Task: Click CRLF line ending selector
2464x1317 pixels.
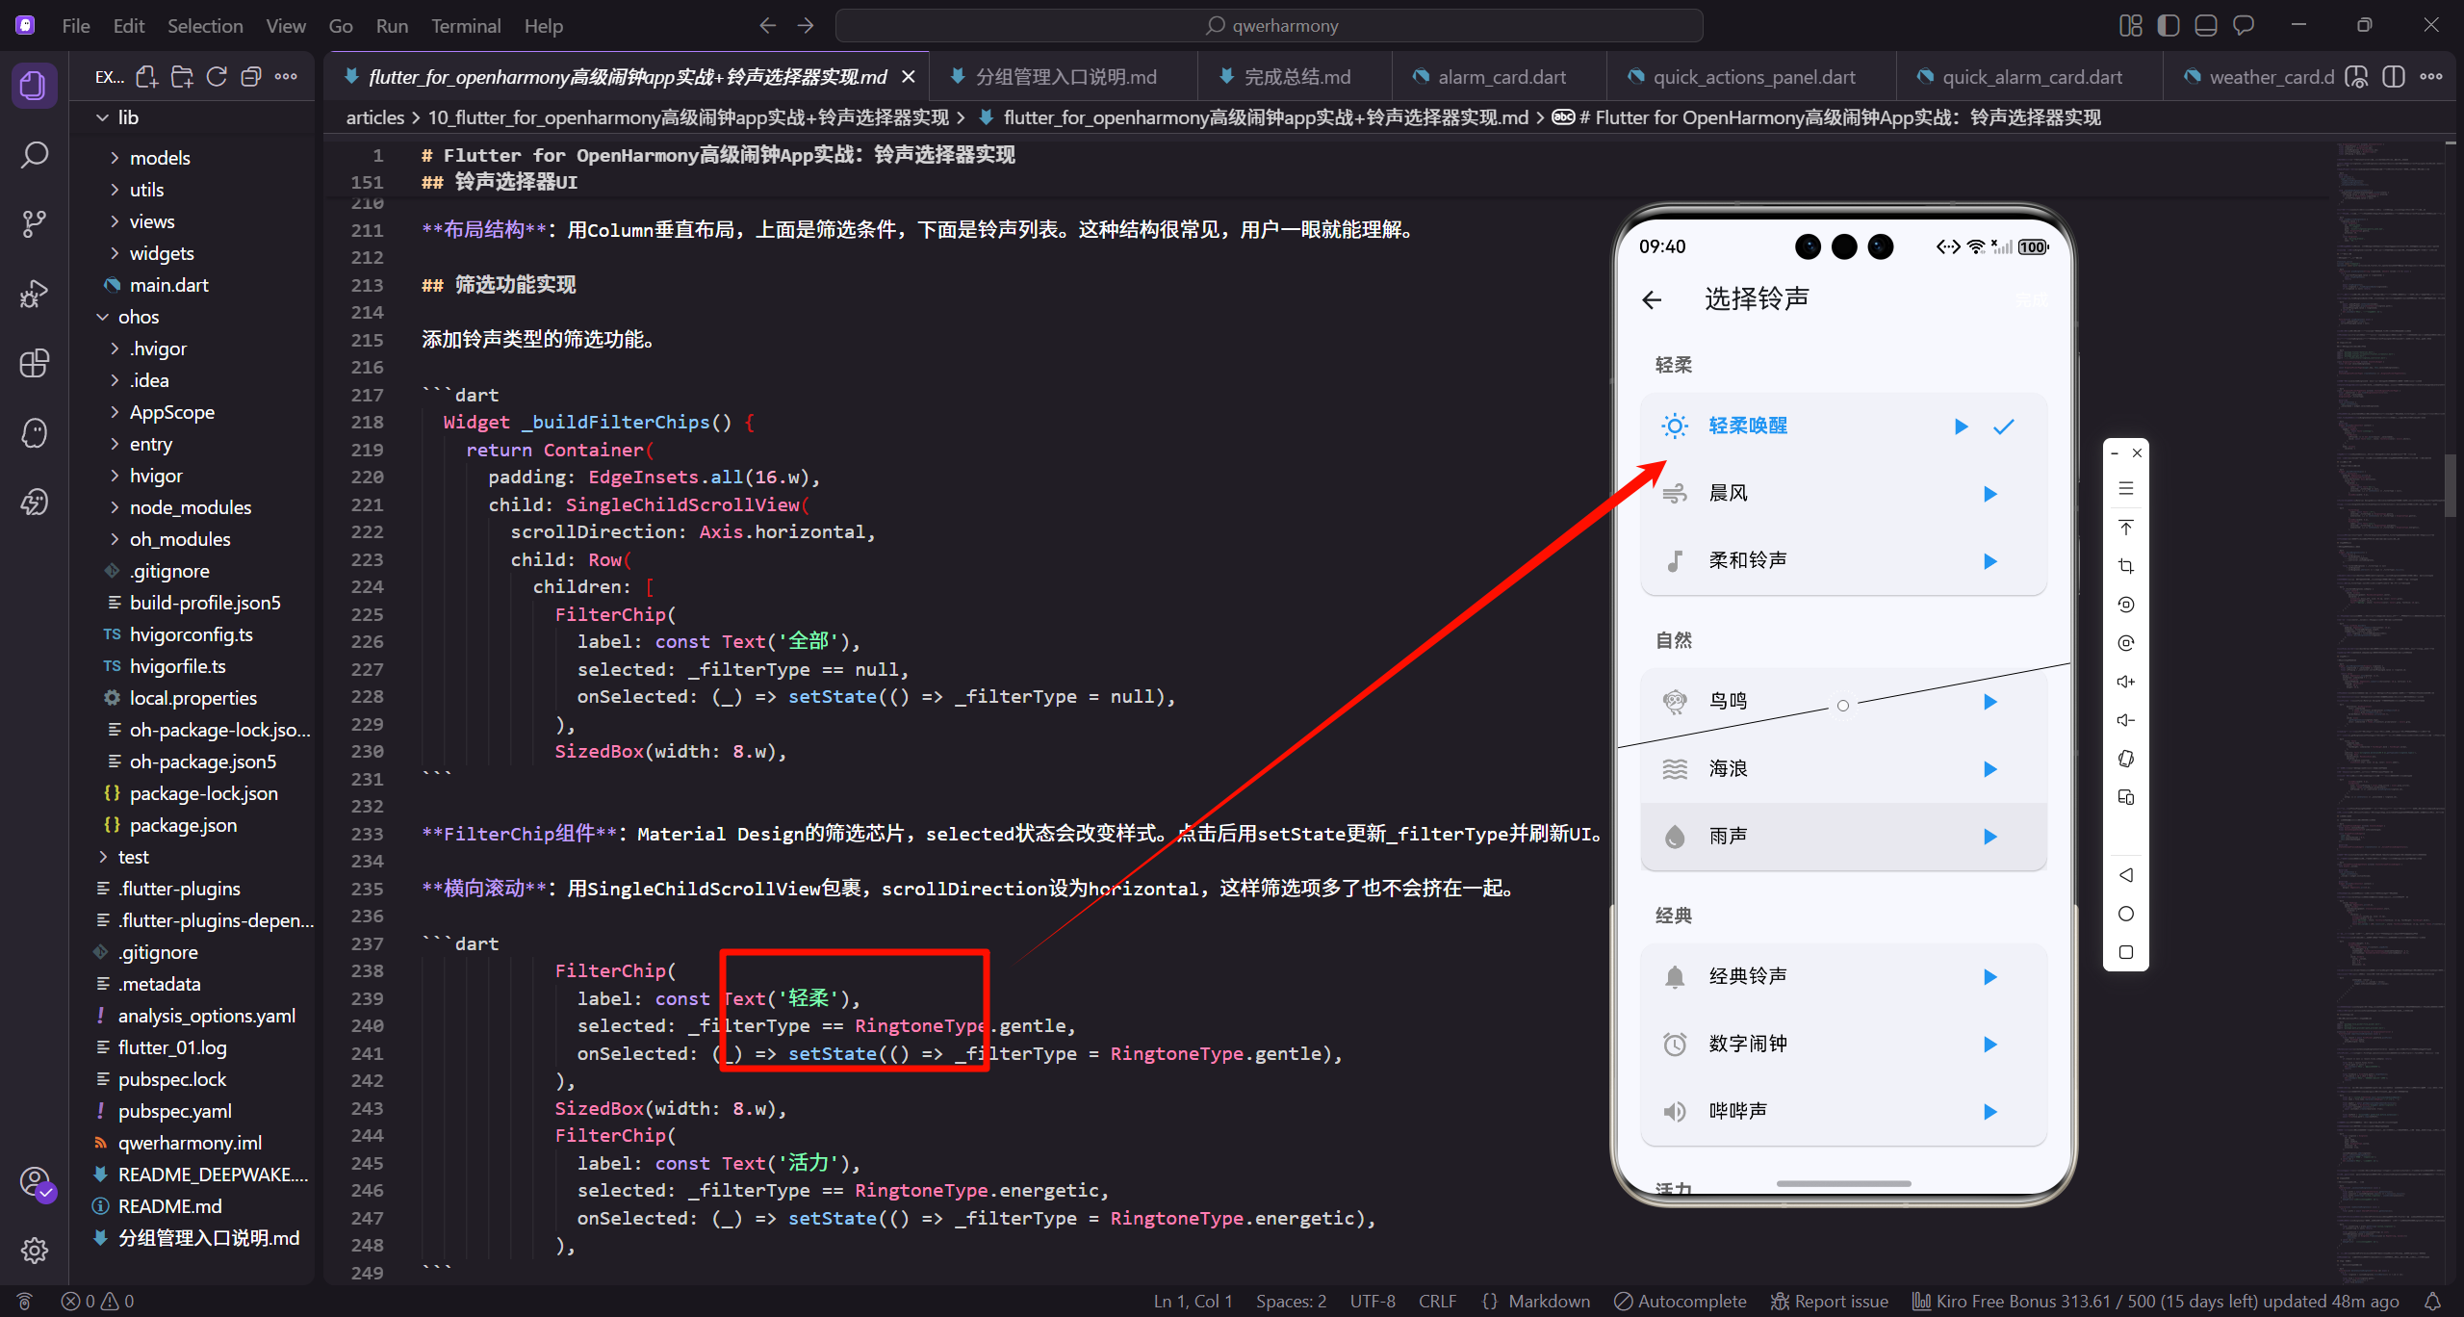Action: tap(1437, 1302)
